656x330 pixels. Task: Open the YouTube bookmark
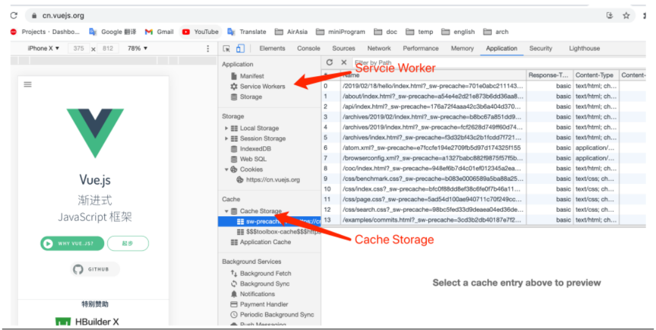click(x=201, y=32)
